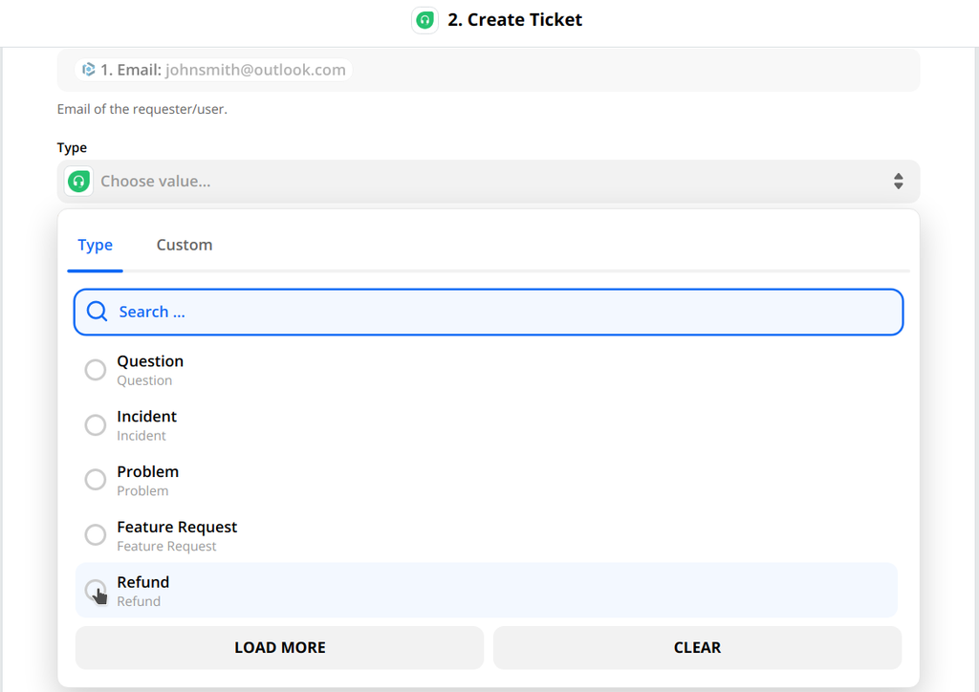979x692 pixels.
Task: Click the CLEAR button
Action: (x=697, y=647)
